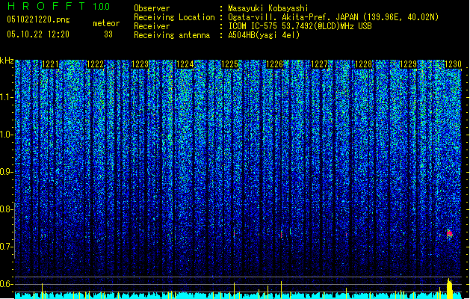The width and height of the screenshot is (470, 299).
Task: Click the HROFFT title text
Action: [46, 6]
